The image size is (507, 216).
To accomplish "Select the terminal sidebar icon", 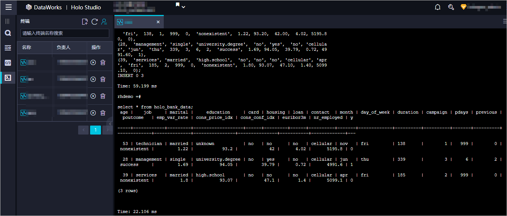I will [x=7, y=78].
